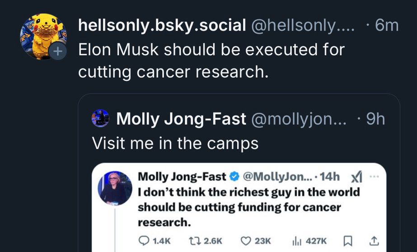Open the 9h quoted post timestamp
The height and width of the screenshot is (252, 417).
375,119
